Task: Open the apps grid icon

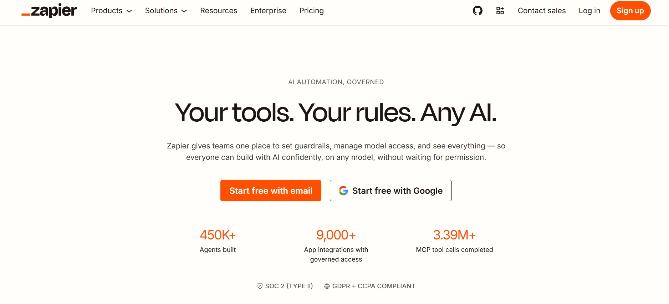Action: point(500,11)
